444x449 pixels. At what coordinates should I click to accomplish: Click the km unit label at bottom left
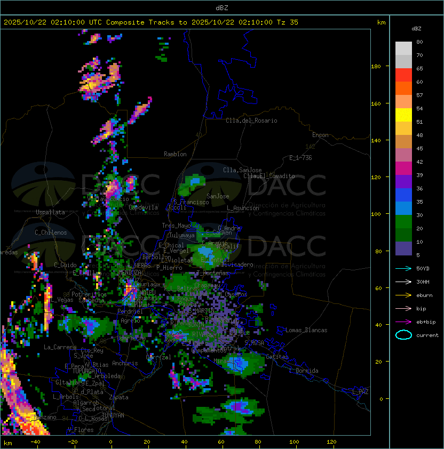coord(7,443)
